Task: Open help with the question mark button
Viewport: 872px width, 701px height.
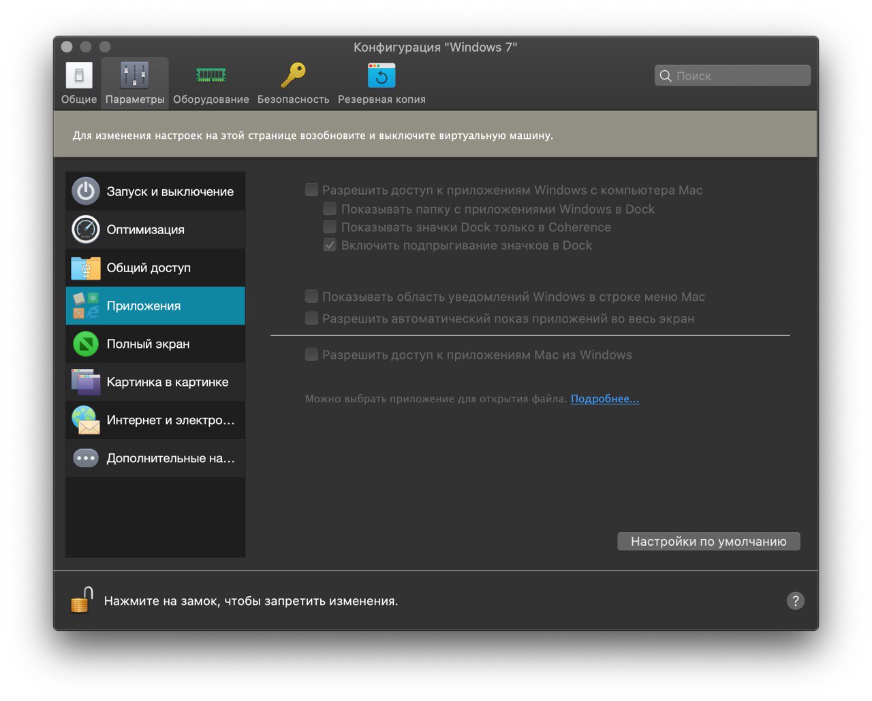Action: pos(795,601)
